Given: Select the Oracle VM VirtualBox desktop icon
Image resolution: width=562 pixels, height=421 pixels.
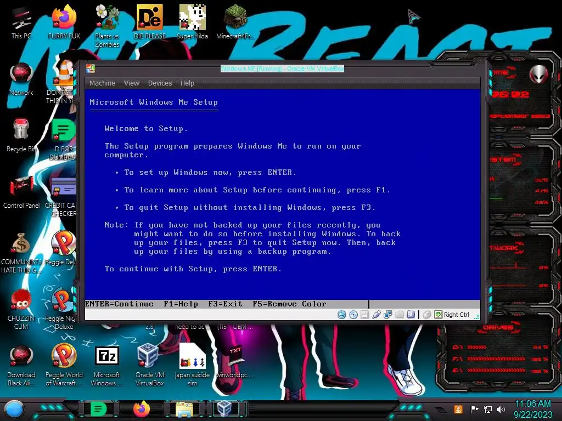Looking at the screenshot, I should click(x=149, y=365).
